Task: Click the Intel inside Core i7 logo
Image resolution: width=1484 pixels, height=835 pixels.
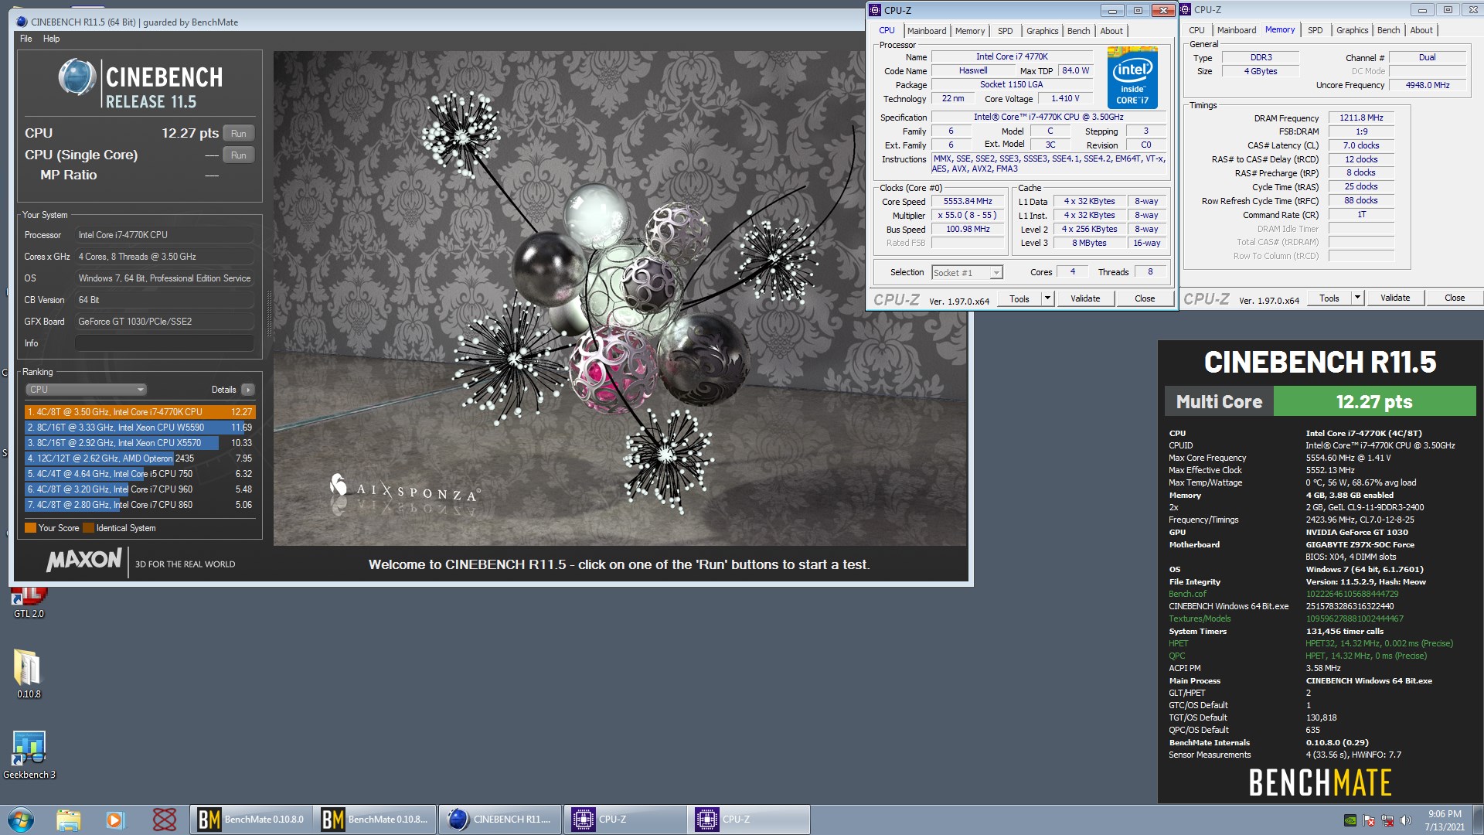Action: [x=1132, y=77]
